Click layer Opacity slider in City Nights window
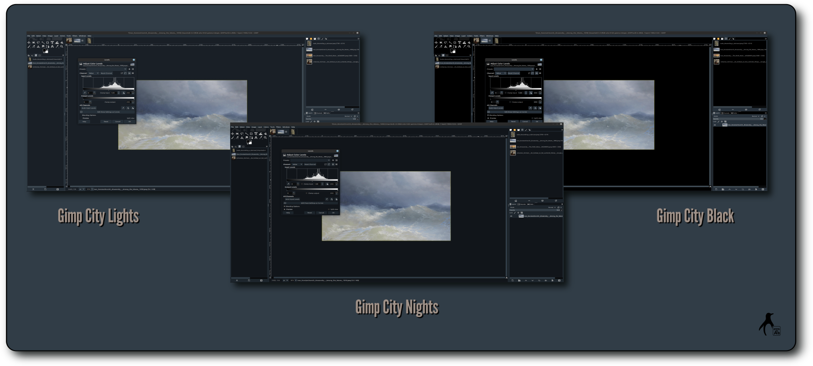This screenshot has height=366, width=813. tap(536, 210)
